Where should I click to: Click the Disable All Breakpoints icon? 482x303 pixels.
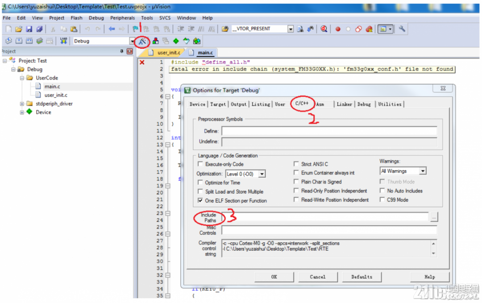[x=358, y=29]
